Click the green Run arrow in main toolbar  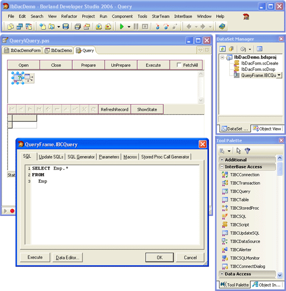122,27
